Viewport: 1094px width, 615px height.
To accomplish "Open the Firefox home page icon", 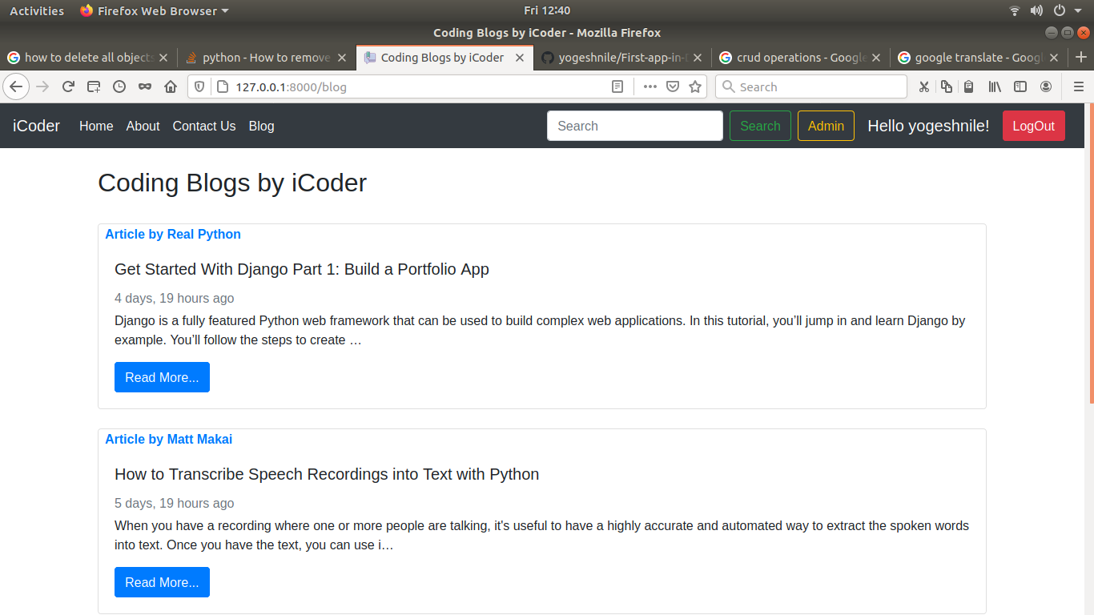I will [x=171, y=86].
